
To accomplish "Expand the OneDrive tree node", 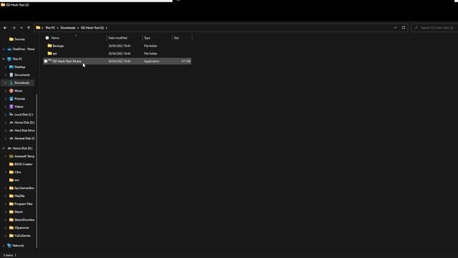I will (4, 49).
